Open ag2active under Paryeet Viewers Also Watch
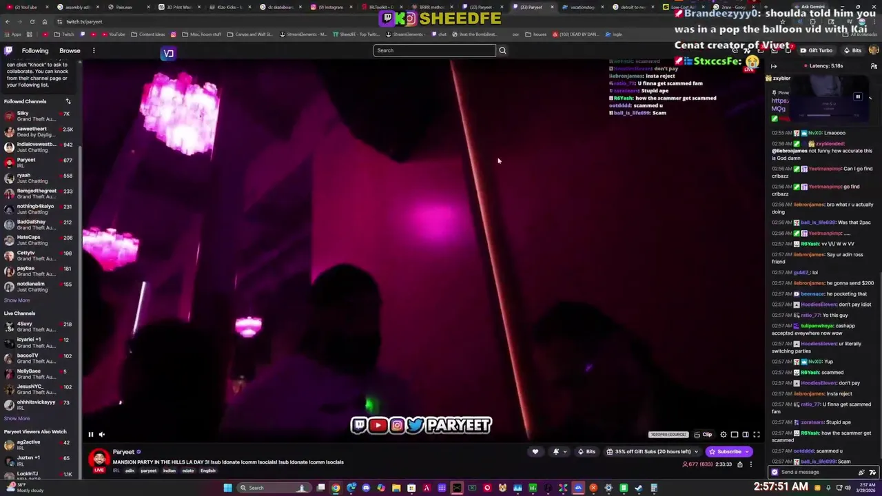Screen dimensions: 882x496 coord(39,444)
